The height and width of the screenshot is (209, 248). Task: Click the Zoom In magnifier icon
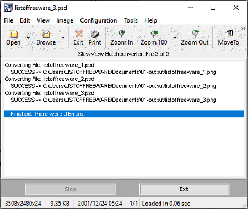pyautogui.click(x=122, y=34)
